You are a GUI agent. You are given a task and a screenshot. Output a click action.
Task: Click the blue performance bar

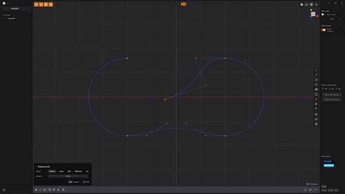[x=329, y=165]
